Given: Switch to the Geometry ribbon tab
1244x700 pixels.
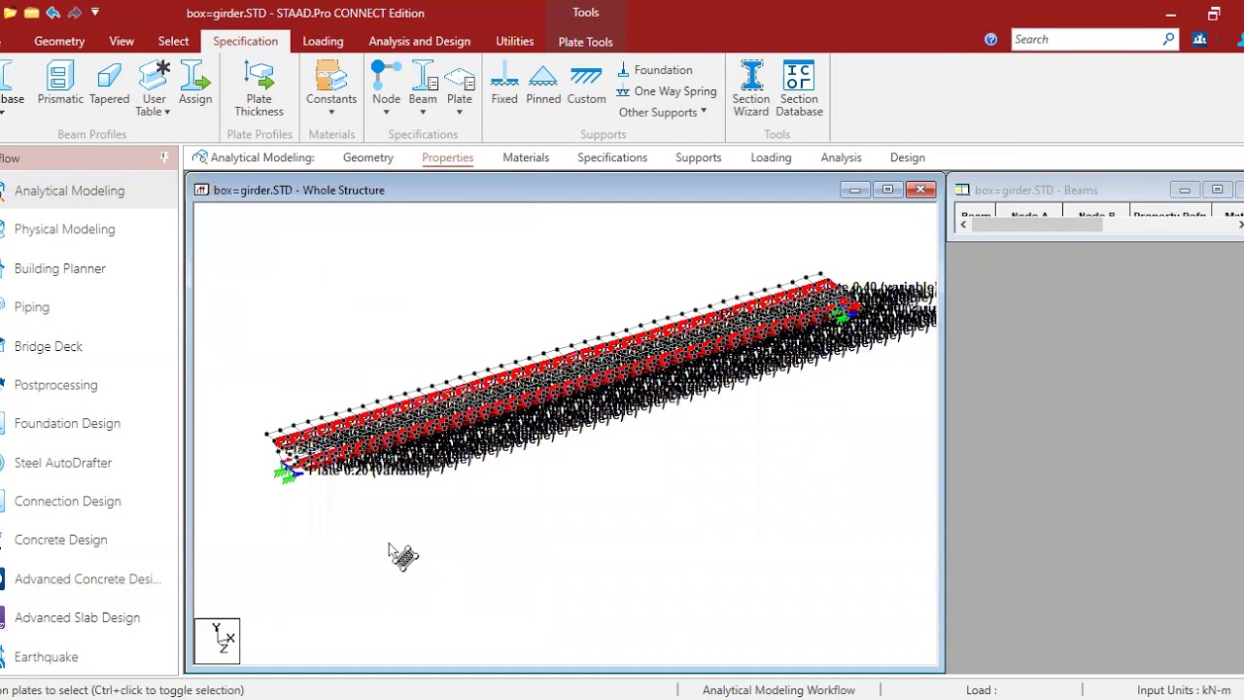Looking at the screenshot, I should 59,41.
